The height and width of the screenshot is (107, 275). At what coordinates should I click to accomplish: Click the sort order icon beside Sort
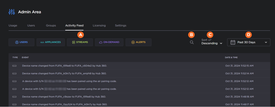(x=210, y=40)
